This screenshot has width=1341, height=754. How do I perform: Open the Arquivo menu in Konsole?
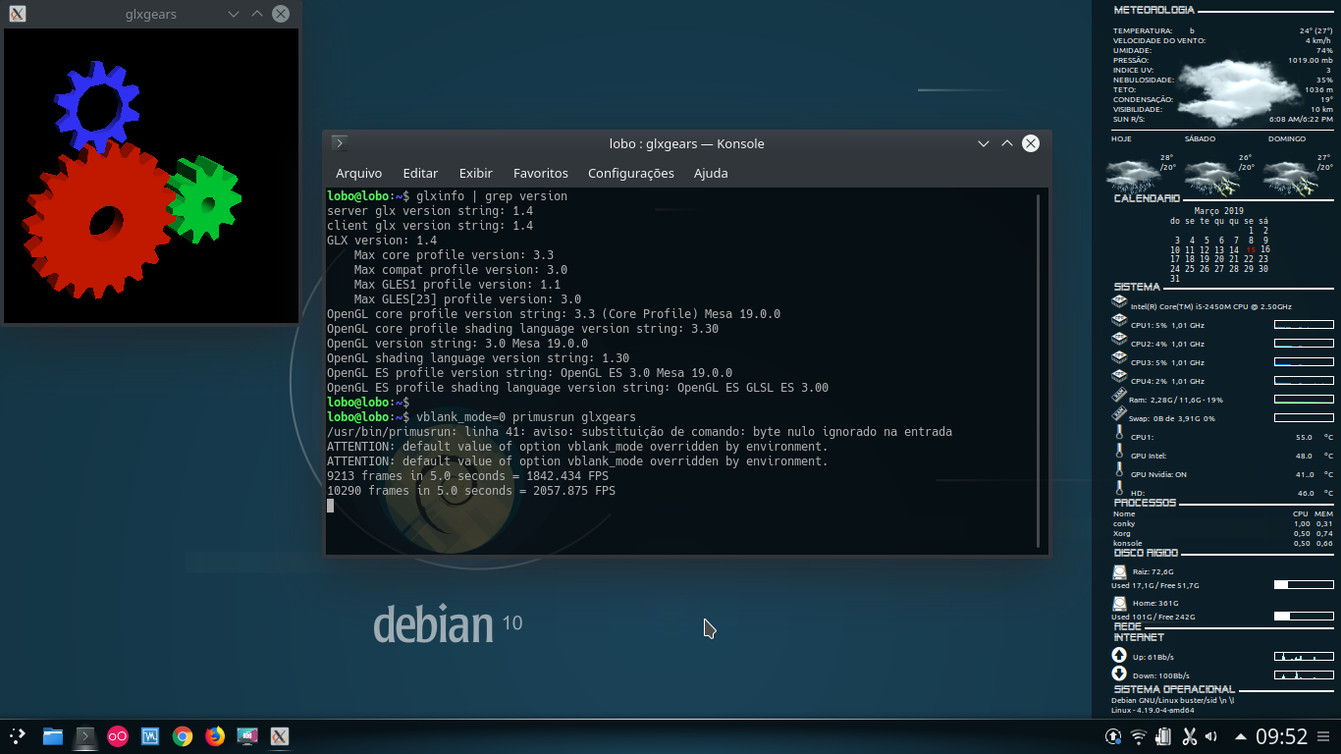[358, 173]
